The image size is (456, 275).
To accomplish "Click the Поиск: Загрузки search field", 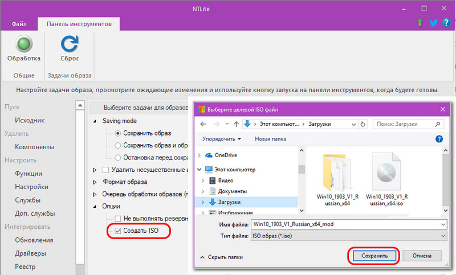I will 408,124.
